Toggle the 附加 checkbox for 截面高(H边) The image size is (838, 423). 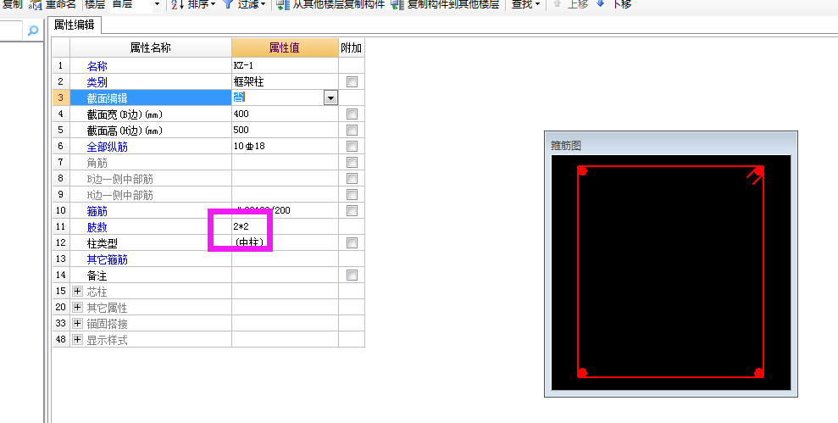(352, 130)
